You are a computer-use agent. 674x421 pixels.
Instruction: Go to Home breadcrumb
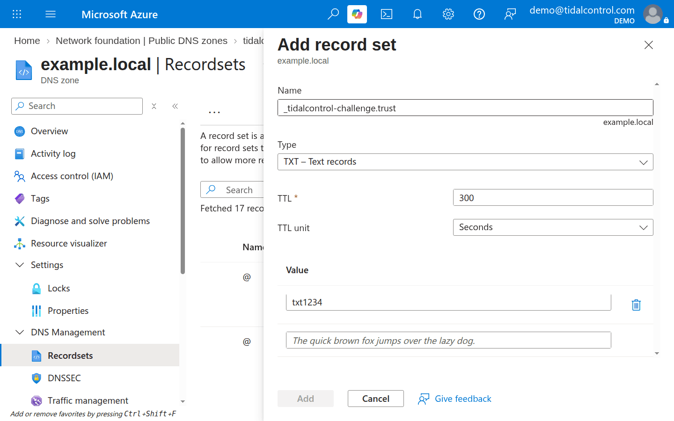click(x=27, y=41)
